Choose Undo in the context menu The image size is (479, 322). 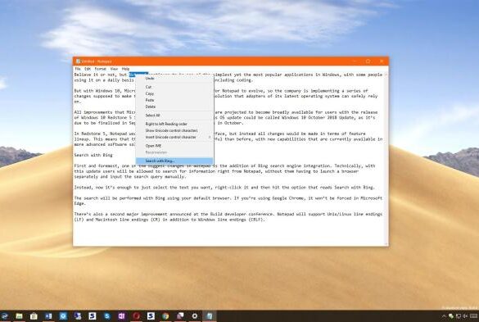tap(174, 79)
